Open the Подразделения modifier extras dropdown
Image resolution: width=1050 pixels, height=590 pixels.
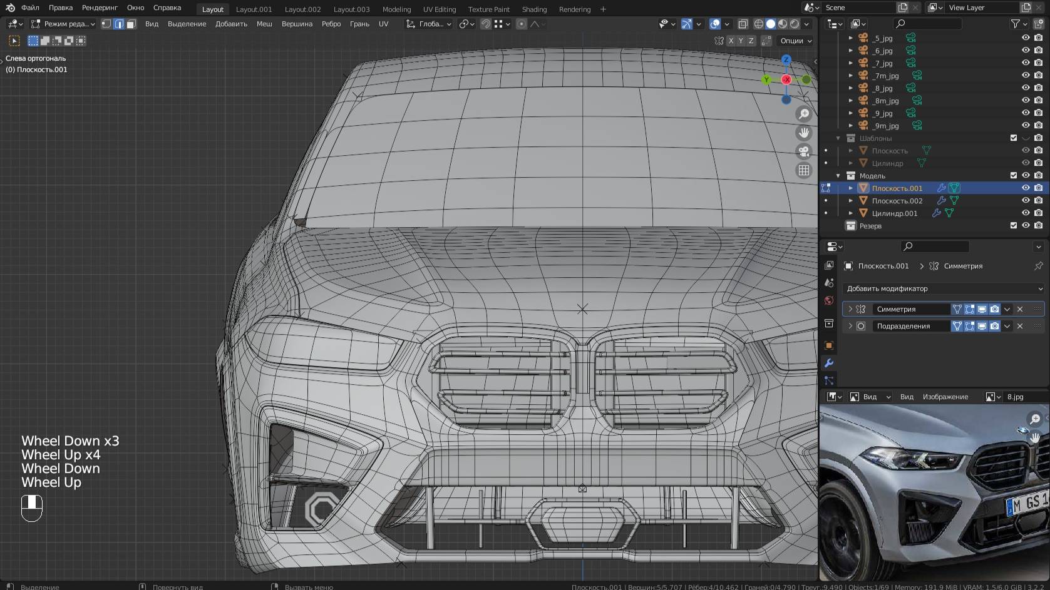(1007, 325)
